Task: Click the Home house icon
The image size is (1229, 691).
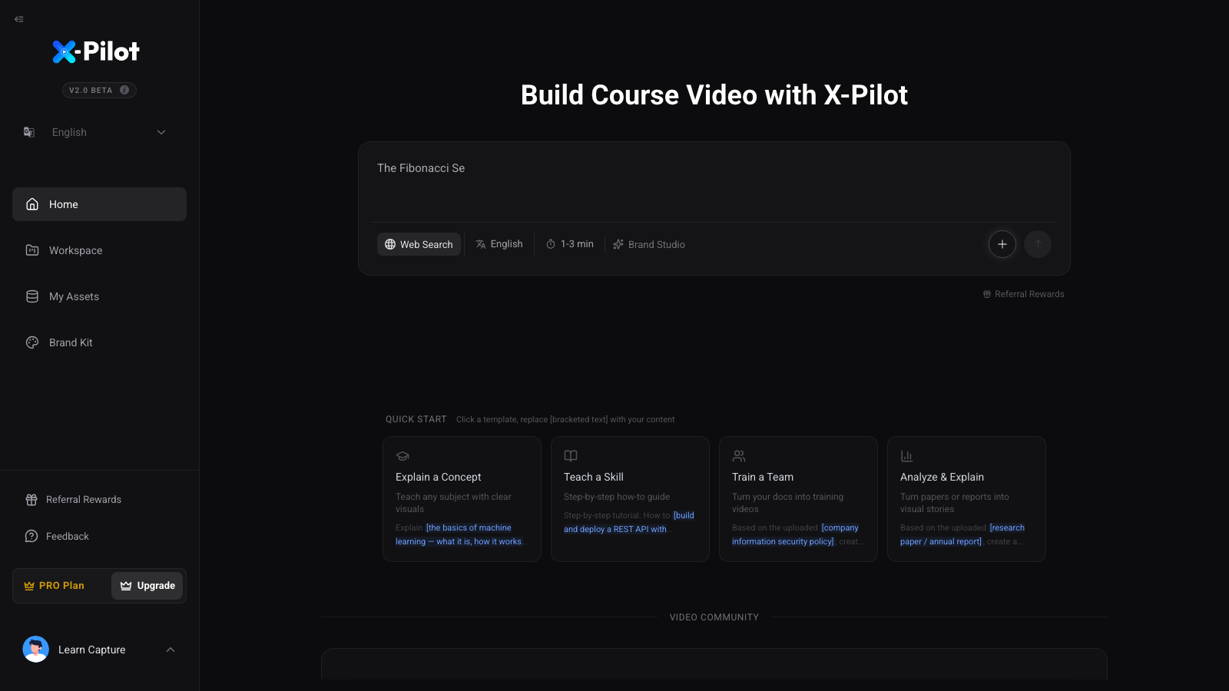Action: pos(32,204)
